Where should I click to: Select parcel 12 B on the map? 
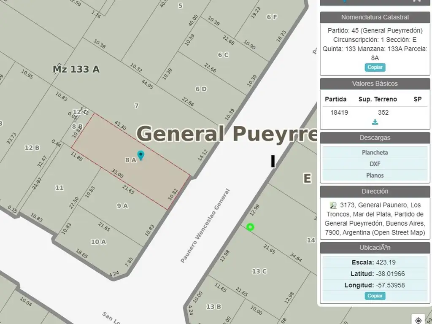pyautogui.click(x=32, y=148)
